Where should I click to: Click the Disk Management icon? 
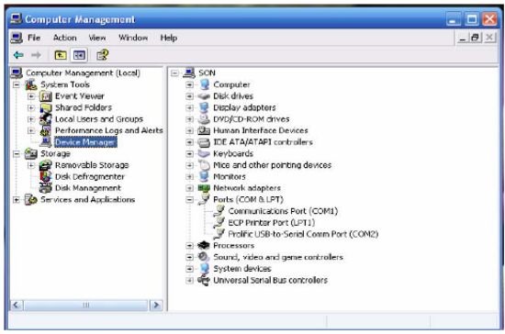pos(45,188)
